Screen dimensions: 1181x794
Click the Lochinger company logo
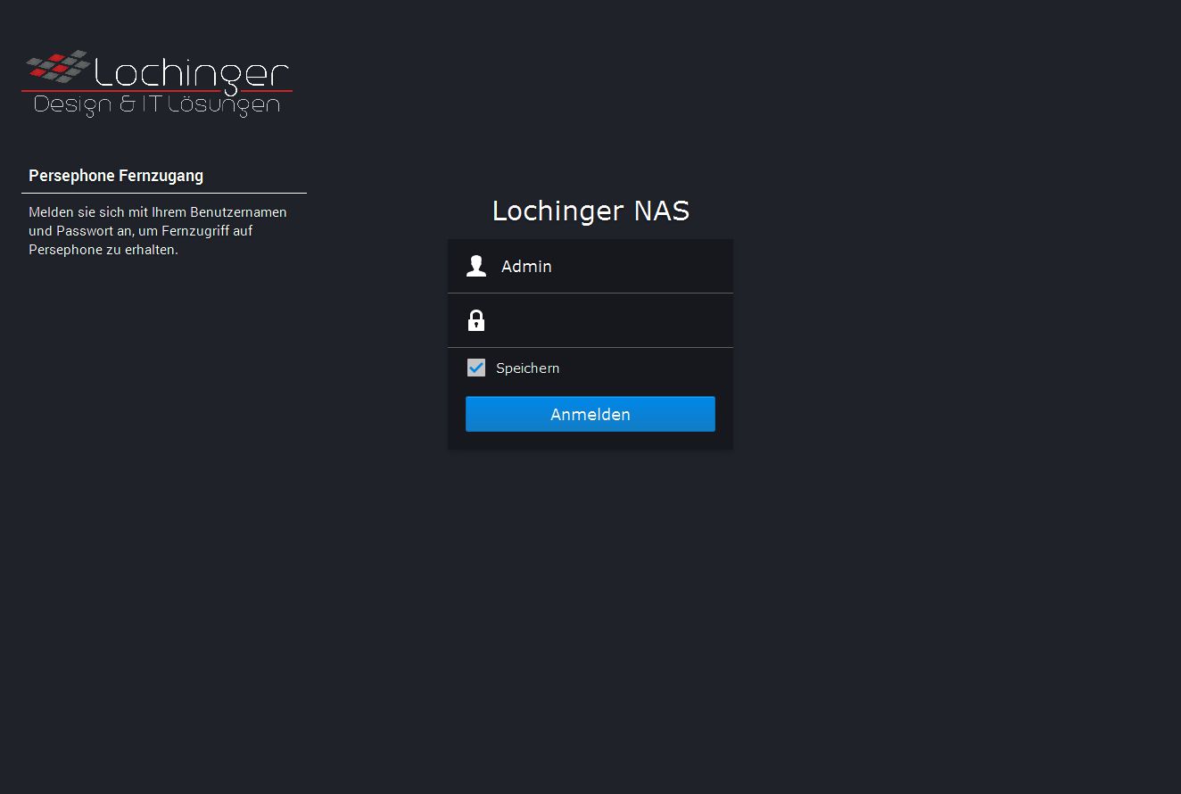[x=157, y=84]
